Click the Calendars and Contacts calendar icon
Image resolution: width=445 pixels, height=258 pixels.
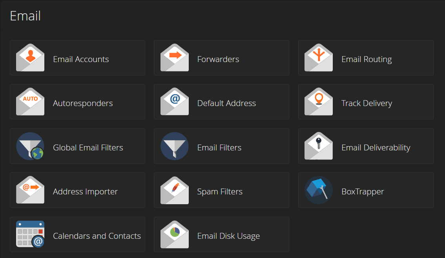(30, 234)
